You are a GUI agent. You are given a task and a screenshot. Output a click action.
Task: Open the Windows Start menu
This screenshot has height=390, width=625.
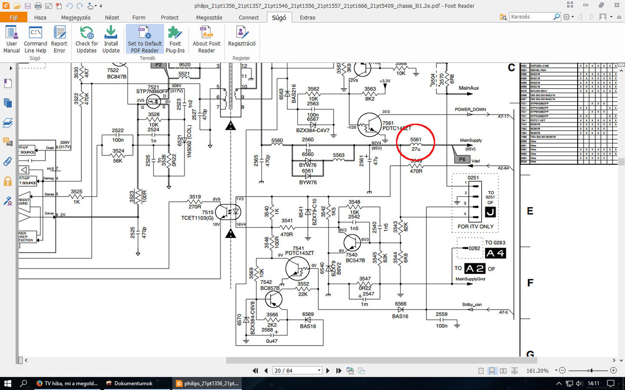[8, 383]
